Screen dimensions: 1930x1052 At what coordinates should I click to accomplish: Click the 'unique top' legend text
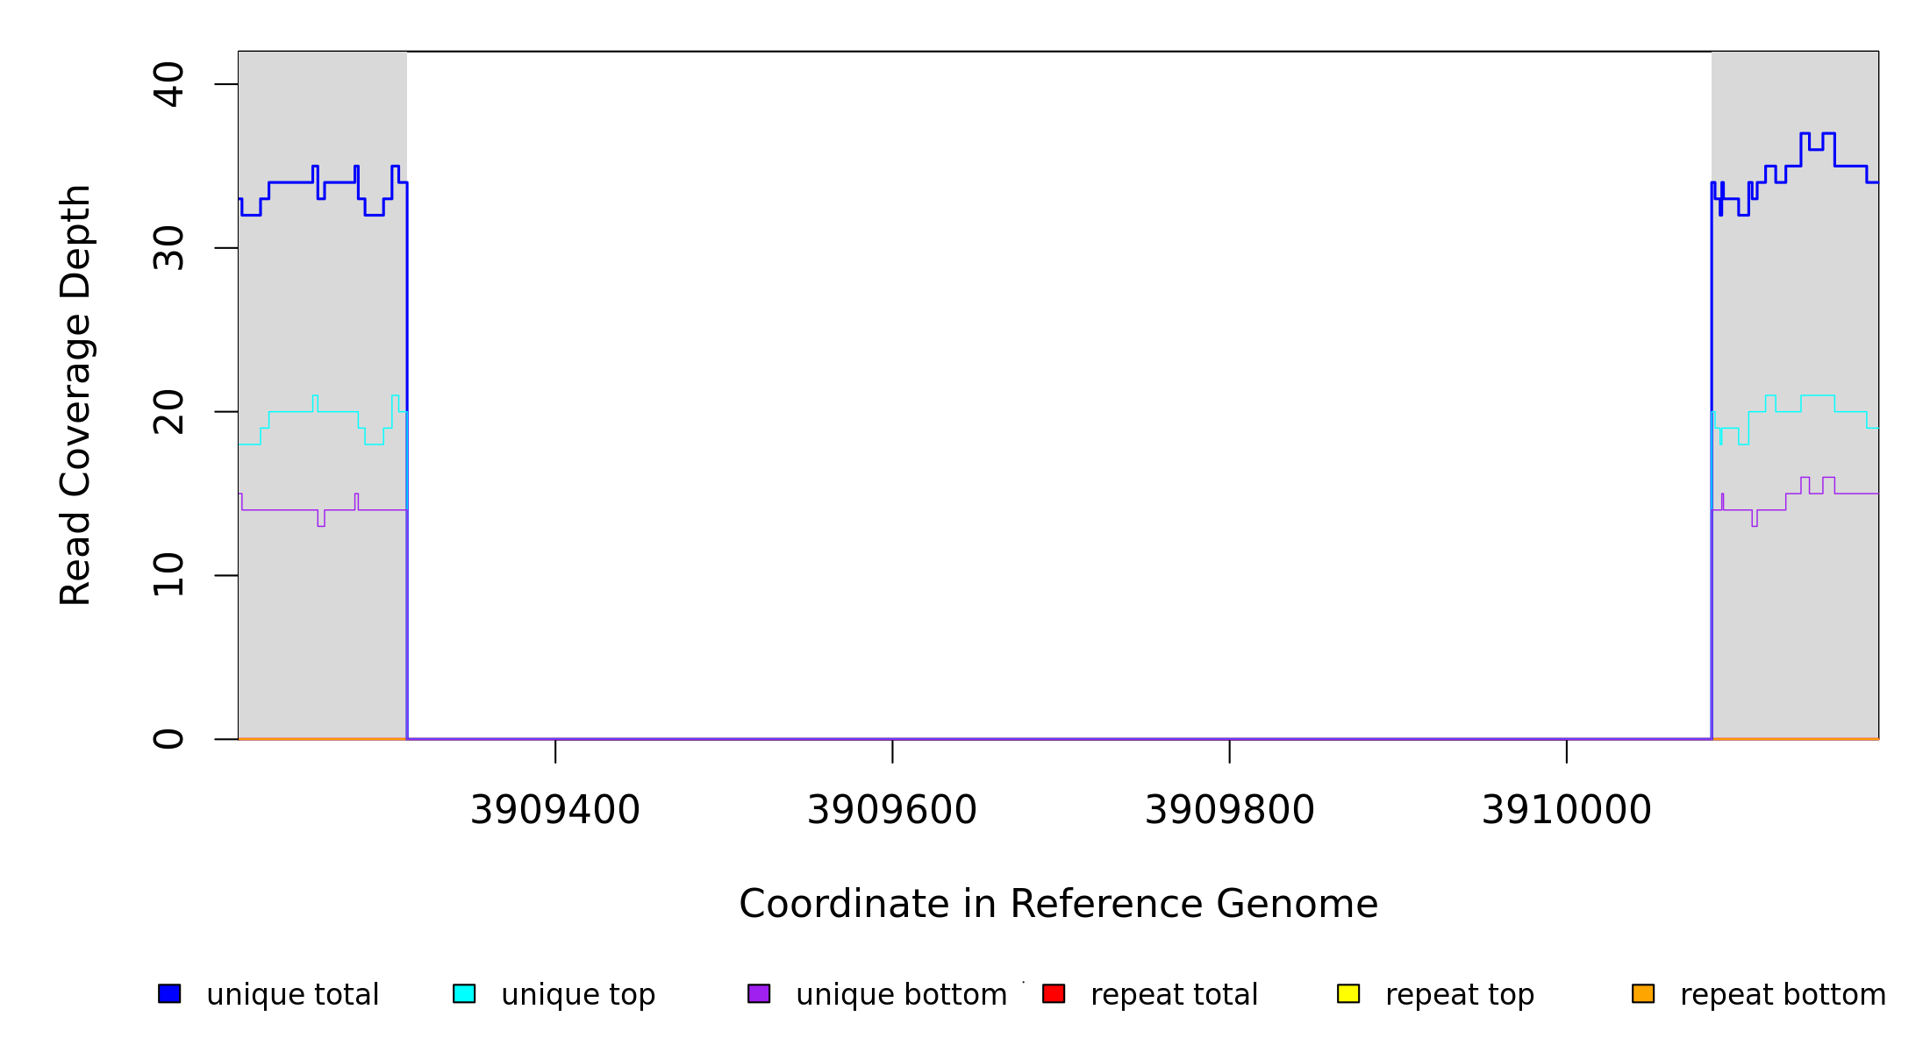click(578, 995)
